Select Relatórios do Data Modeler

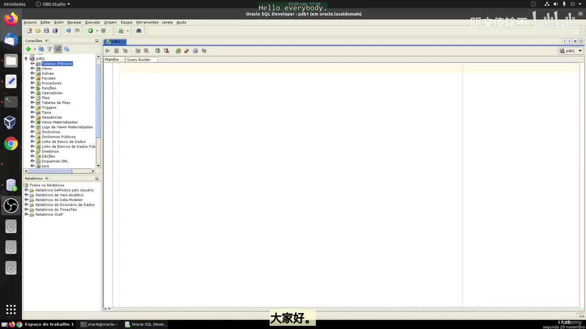tap(59, 200)
